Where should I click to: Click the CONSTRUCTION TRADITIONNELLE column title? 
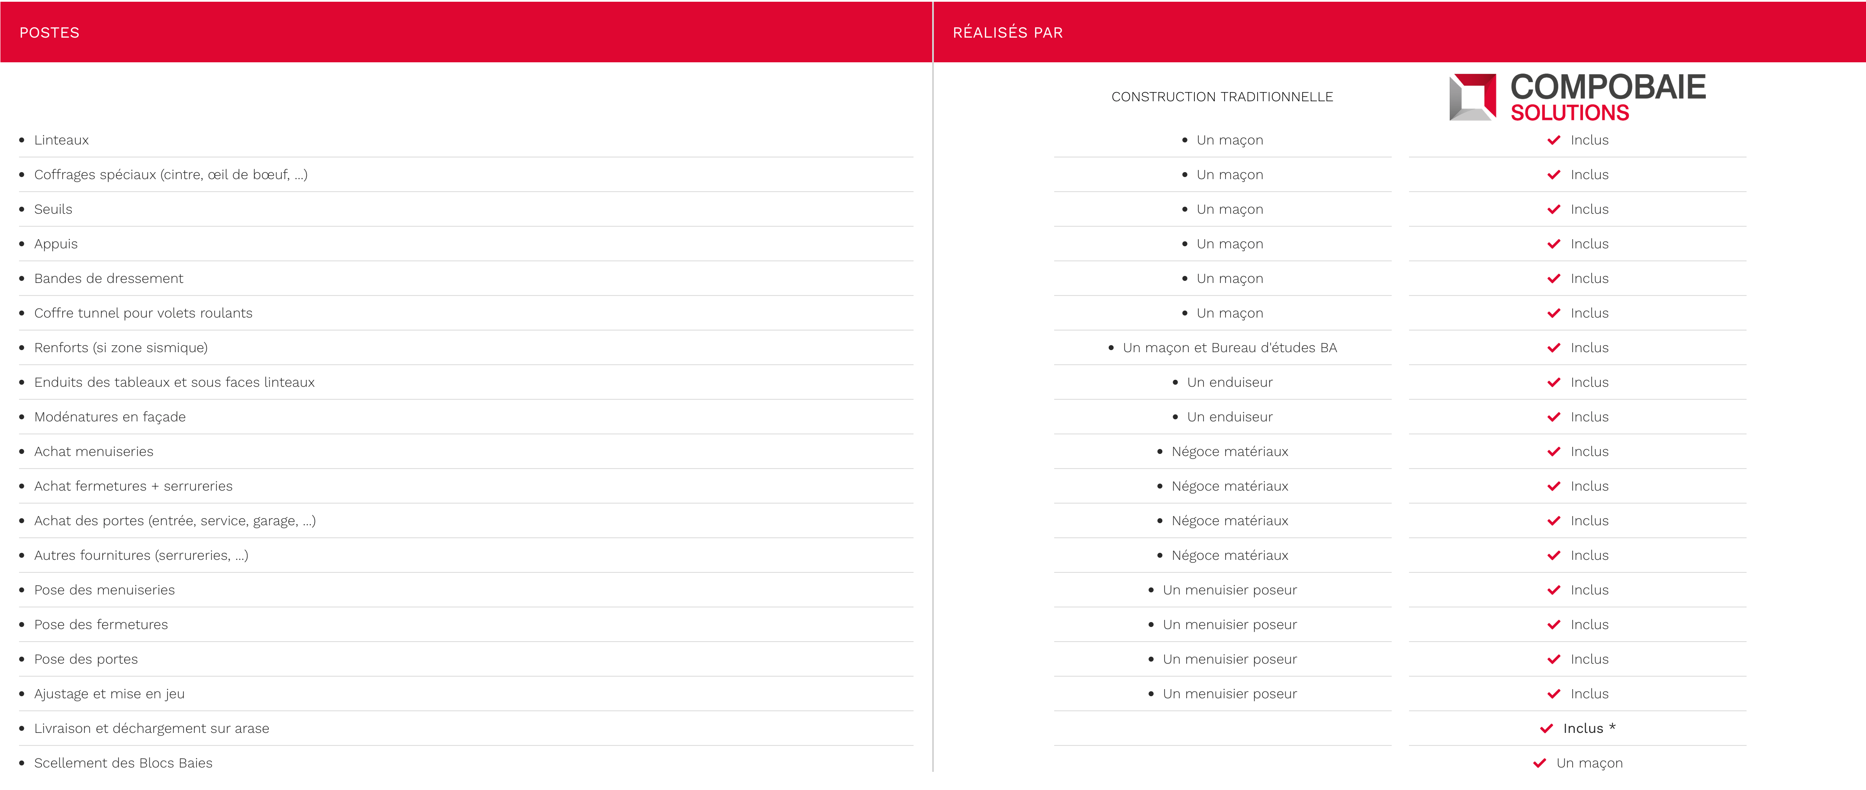click(1222, 97)
